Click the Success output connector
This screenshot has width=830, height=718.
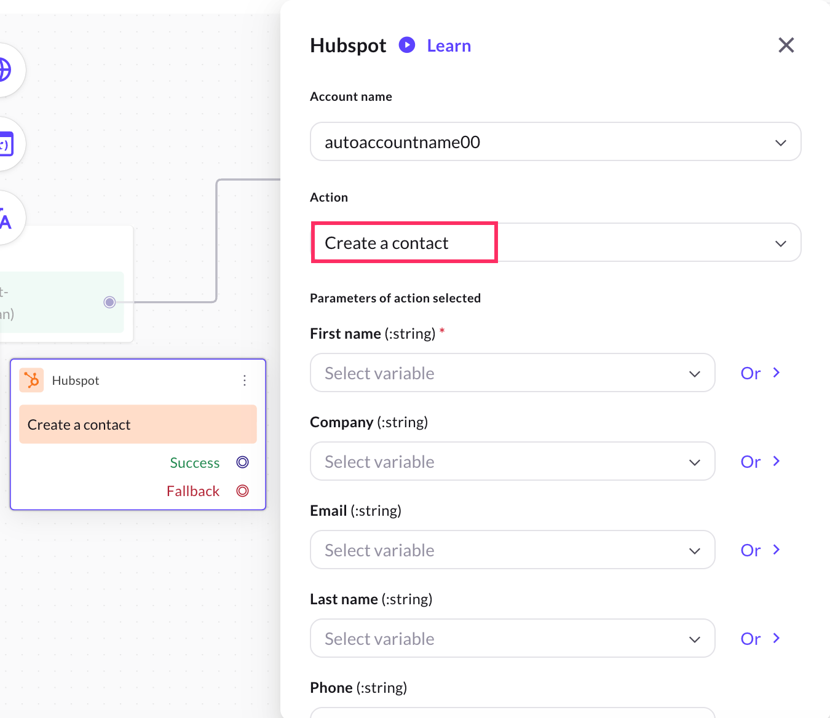click(x=242, y=462)
